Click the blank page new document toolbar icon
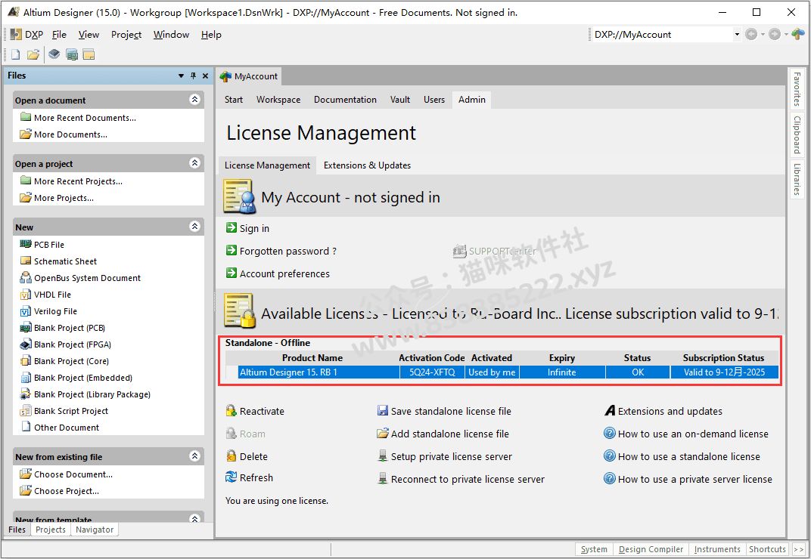The width and height of the screenshot is (811, 559). point(16,54)
